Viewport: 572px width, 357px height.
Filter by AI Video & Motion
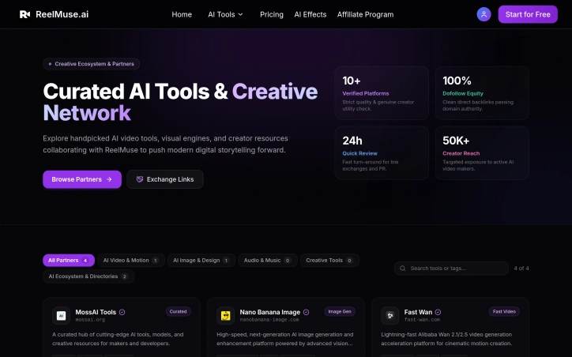click(131, 261)
